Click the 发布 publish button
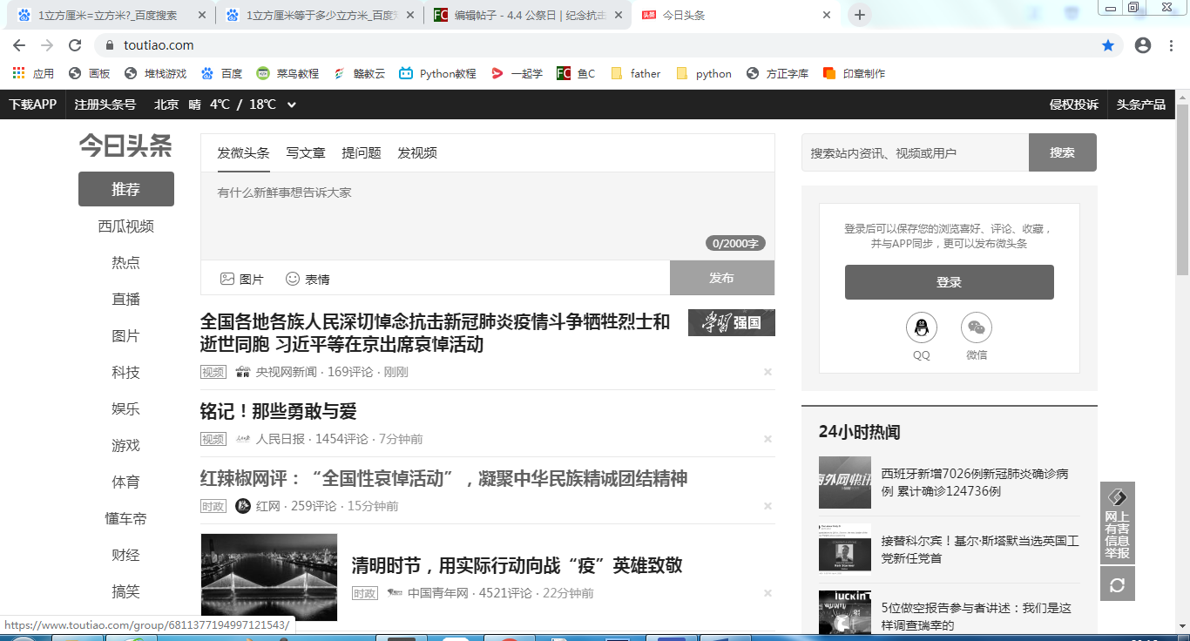Viewport: 1190px width, 641px height. pos(722,278)
